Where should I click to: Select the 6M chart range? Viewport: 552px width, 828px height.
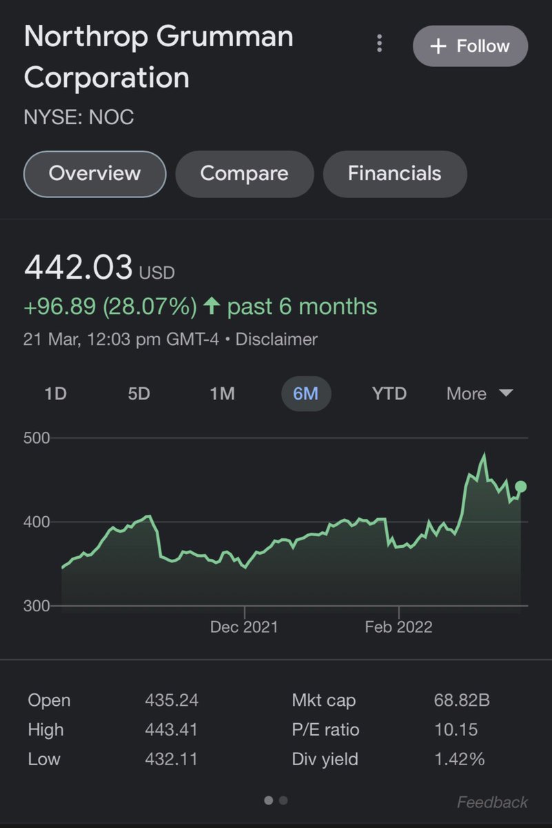[306, 394]
